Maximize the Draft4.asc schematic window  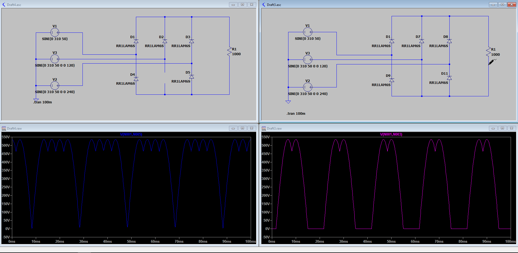(x=243, y=5)
